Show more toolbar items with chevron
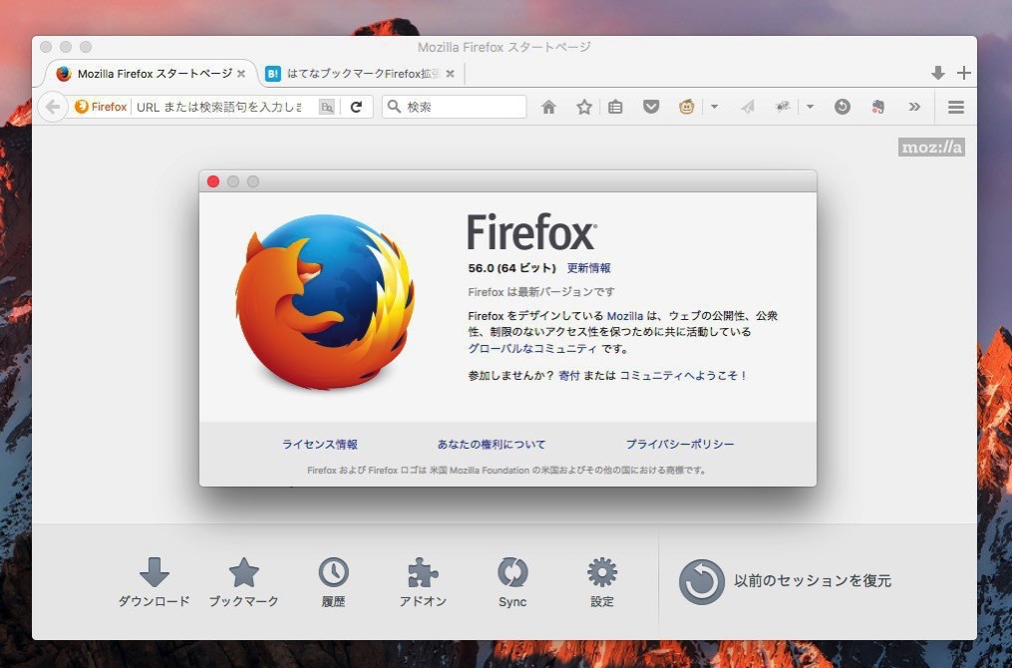The height and width of the screenshot is (668, 1012). [914, 107]
